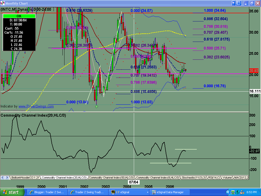Click the network connection tray icon

coord(233,192)
